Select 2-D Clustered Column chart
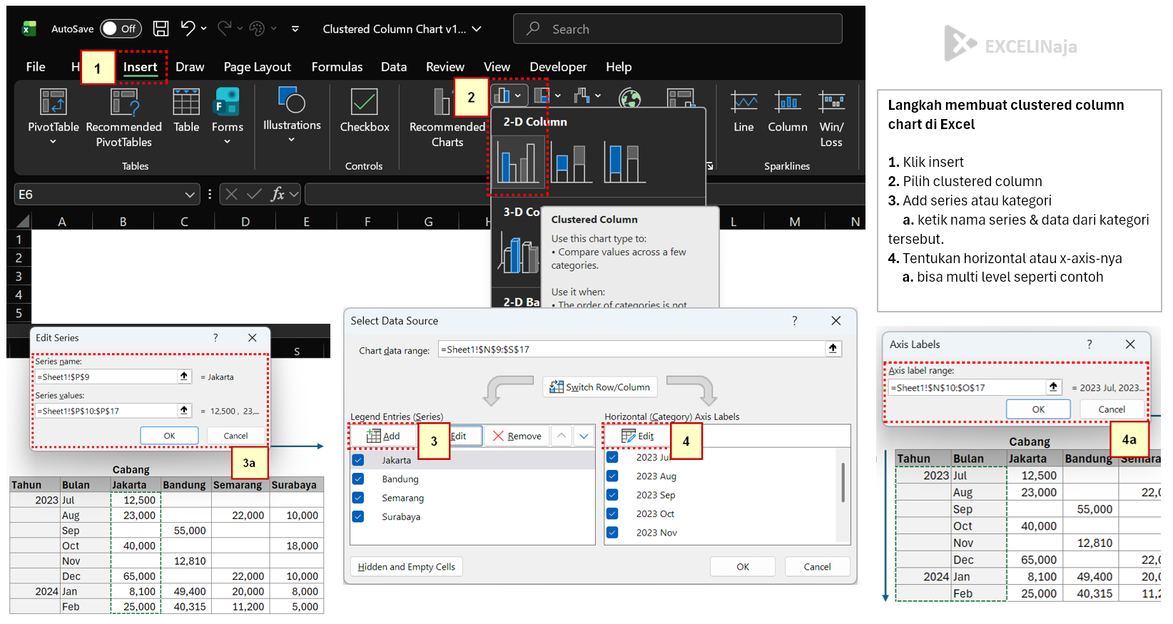This screenshot has height=624, width=1173. pyautogui.click(x=519, y=163)
